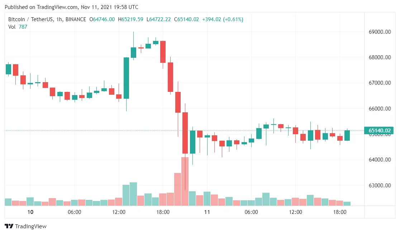Click the TradingView logo icon

[x=9, y=226]
